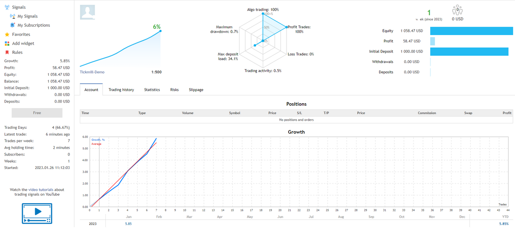
Task: Click the Favorites star icon
Action: coord(7,35)
